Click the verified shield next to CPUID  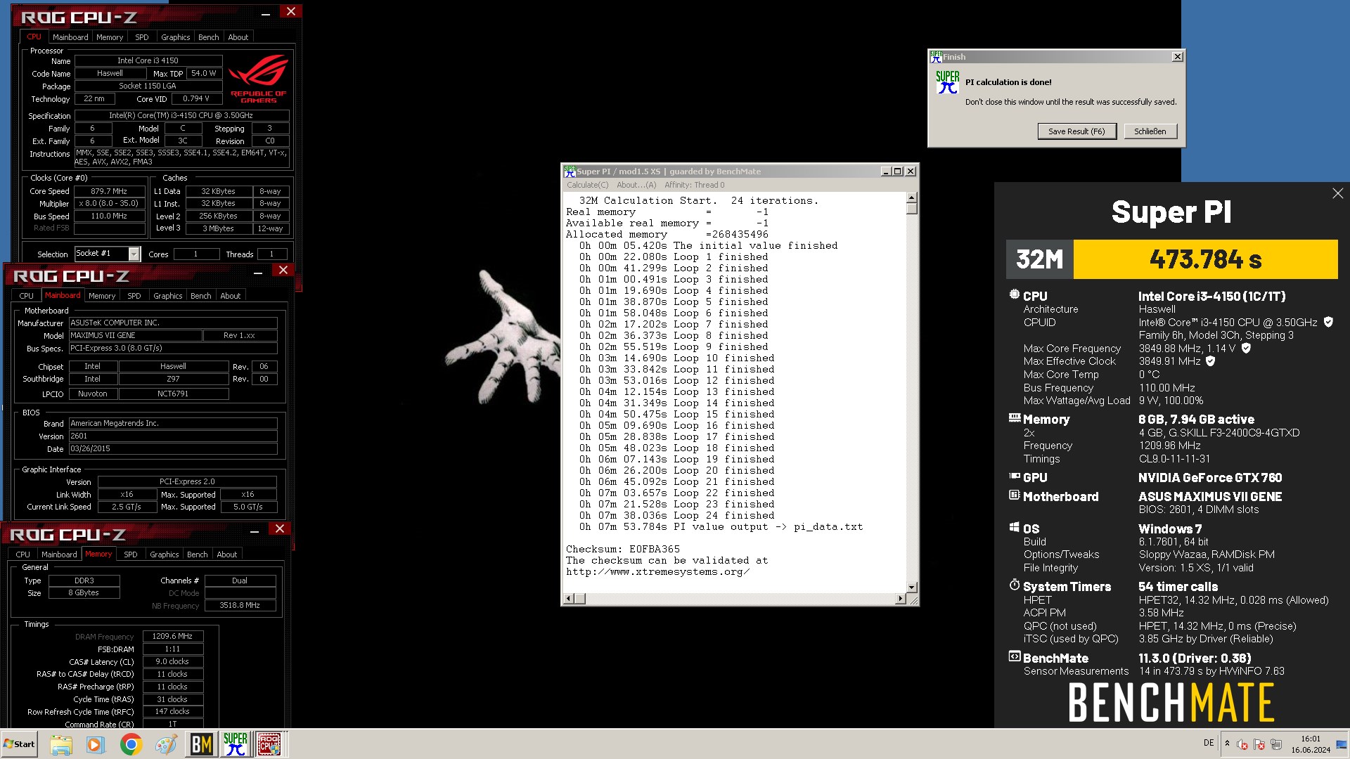pyautogui.click(x=1328, y=322)
